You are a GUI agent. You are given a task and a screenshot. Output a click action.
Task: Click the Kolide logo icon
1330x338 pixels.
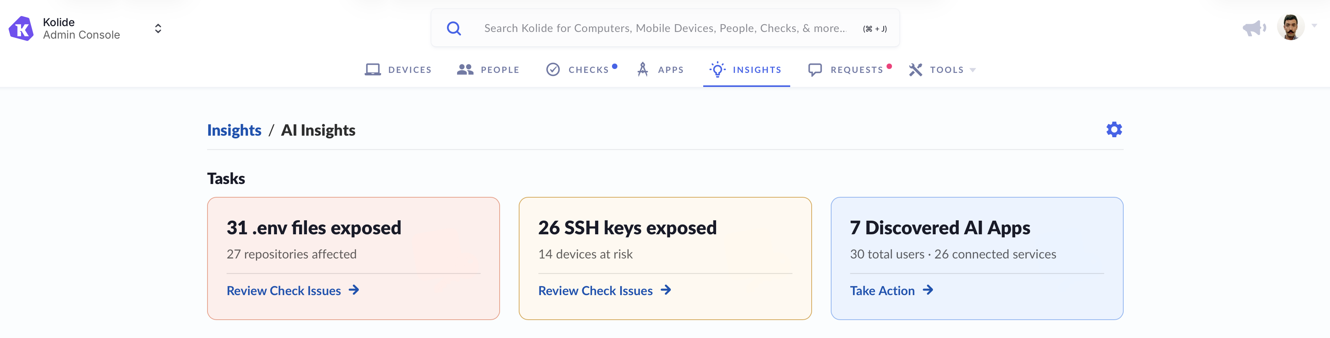[21, 28]
